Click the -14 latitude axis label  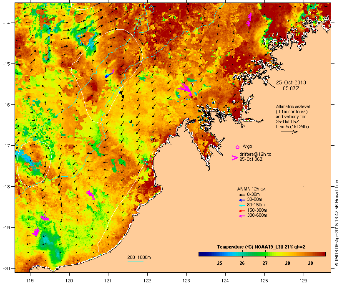click(x=6, y=23)
